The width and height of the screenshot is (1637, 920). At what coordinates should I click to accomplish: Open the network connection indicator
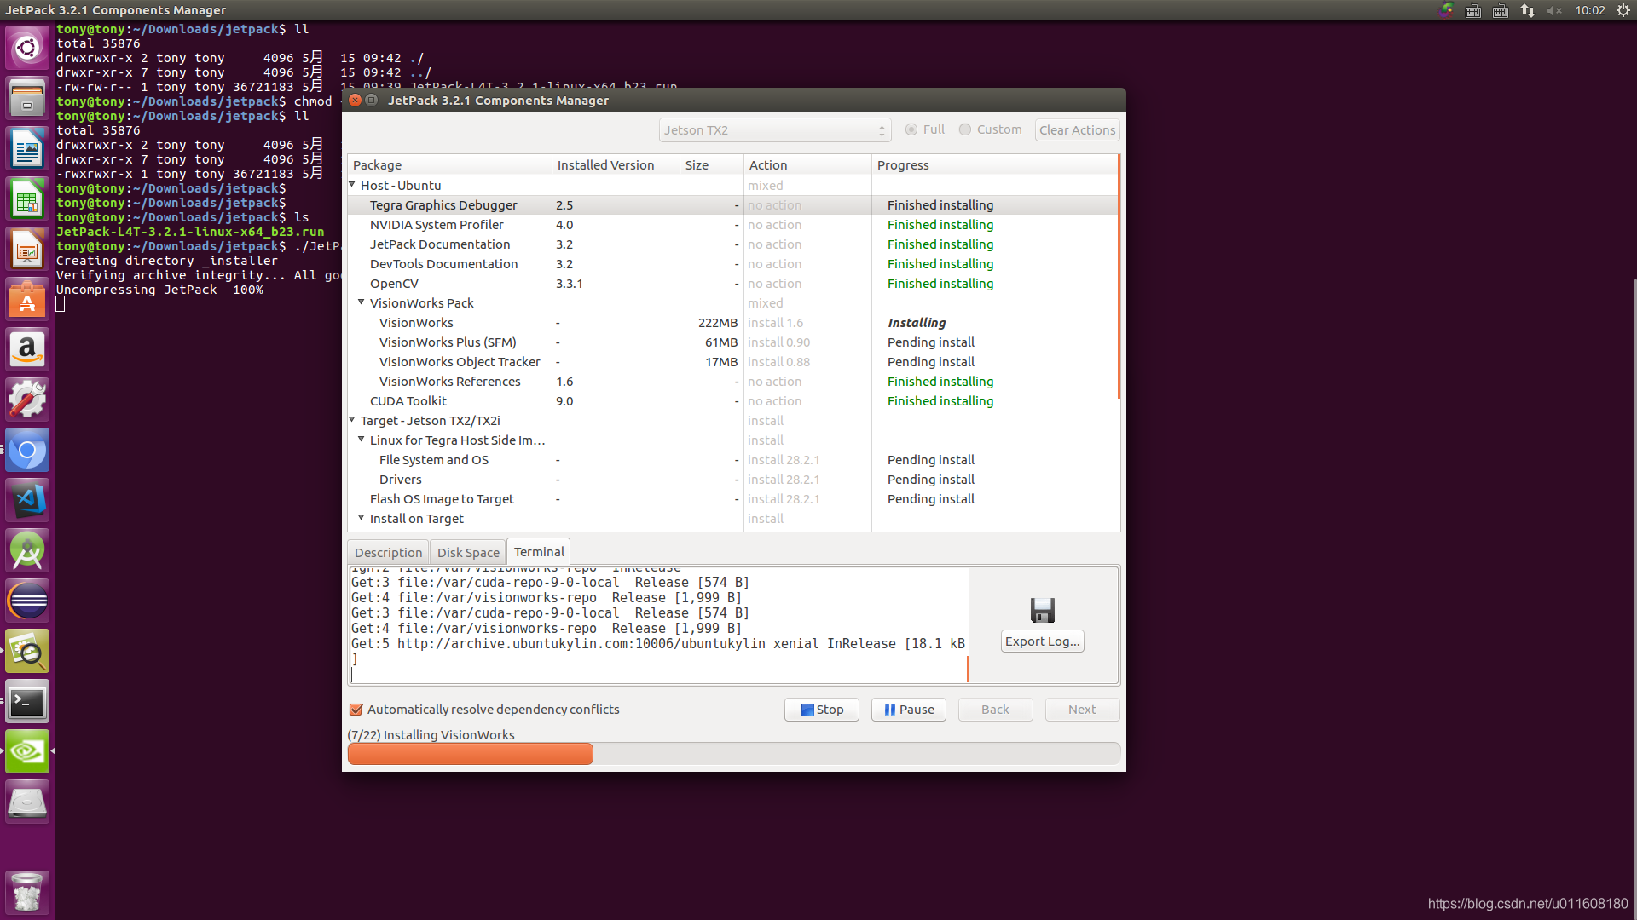coord(1527,10)
